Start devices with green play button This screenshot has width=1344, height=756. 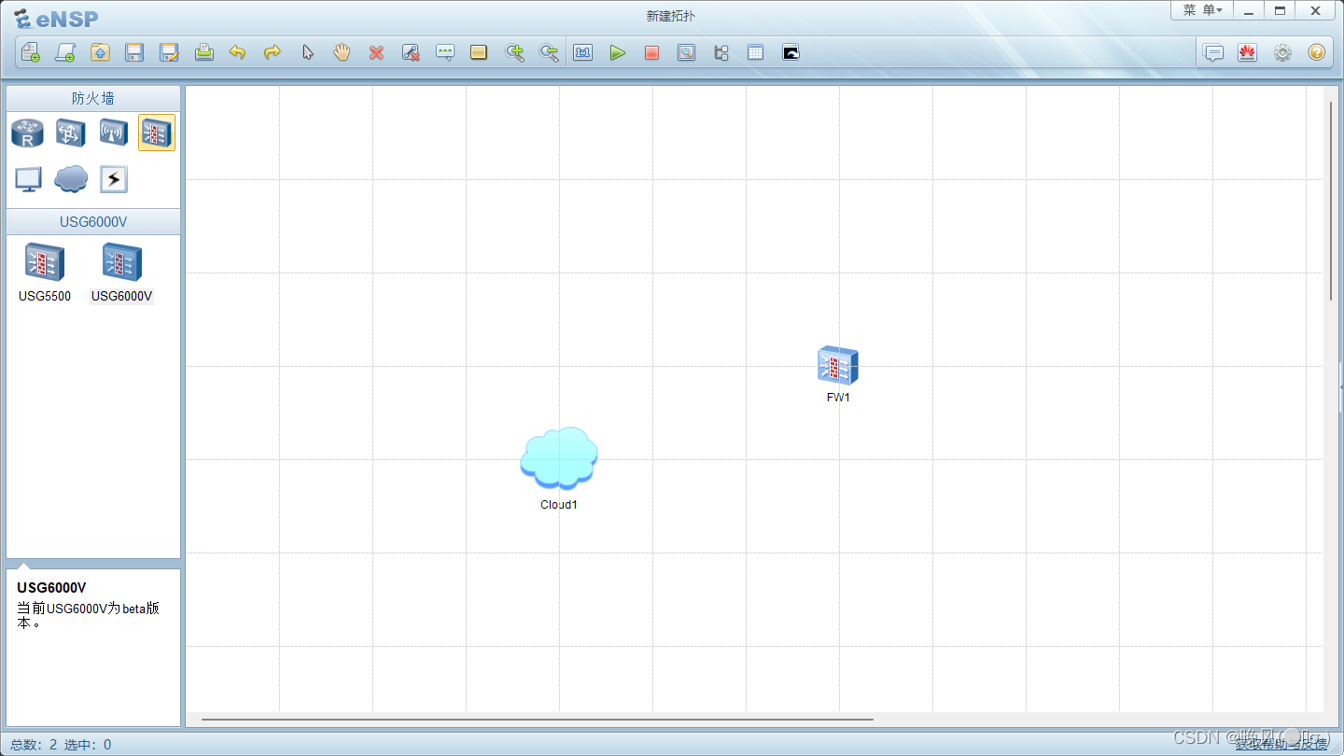click(617, 52)
